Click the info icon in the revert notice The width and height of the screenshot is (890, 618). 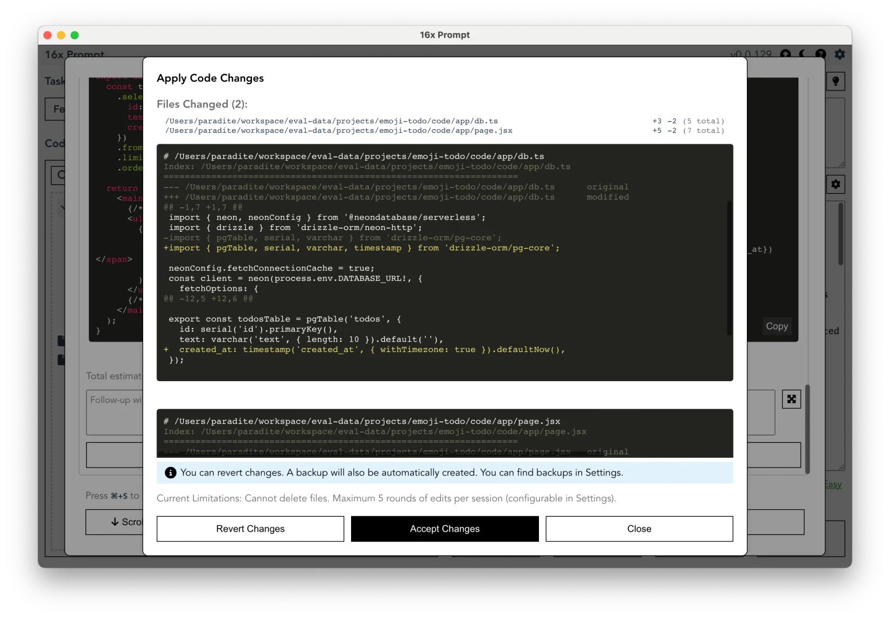(x=170, y=473)
